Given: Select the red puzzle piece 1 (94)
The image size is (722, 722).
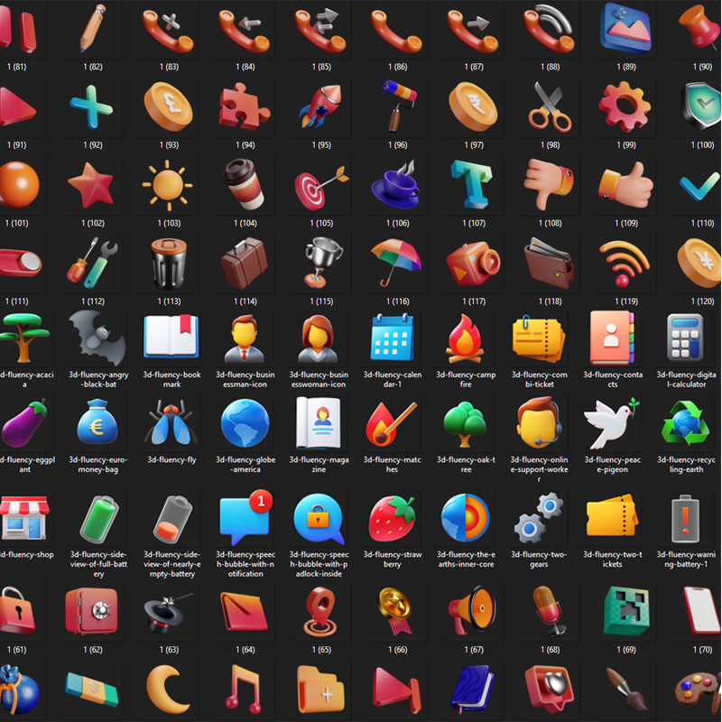Looking at the screenshot, I should pos(244,106).
